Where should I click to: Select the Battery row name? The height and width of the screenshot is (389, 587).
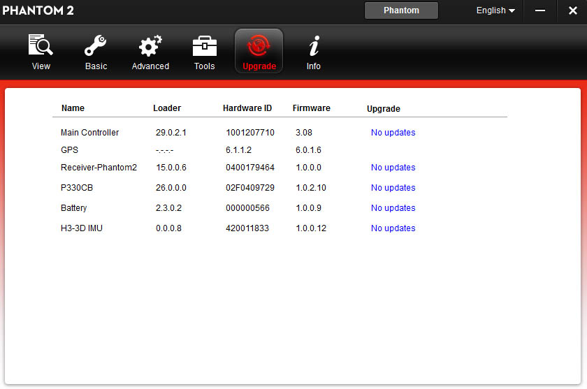pos(74,207)
